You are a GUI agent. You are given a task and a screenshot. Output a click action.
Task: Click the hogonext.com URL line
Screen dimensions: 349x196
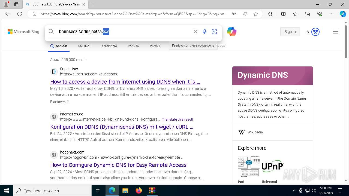tap(122, 157)
